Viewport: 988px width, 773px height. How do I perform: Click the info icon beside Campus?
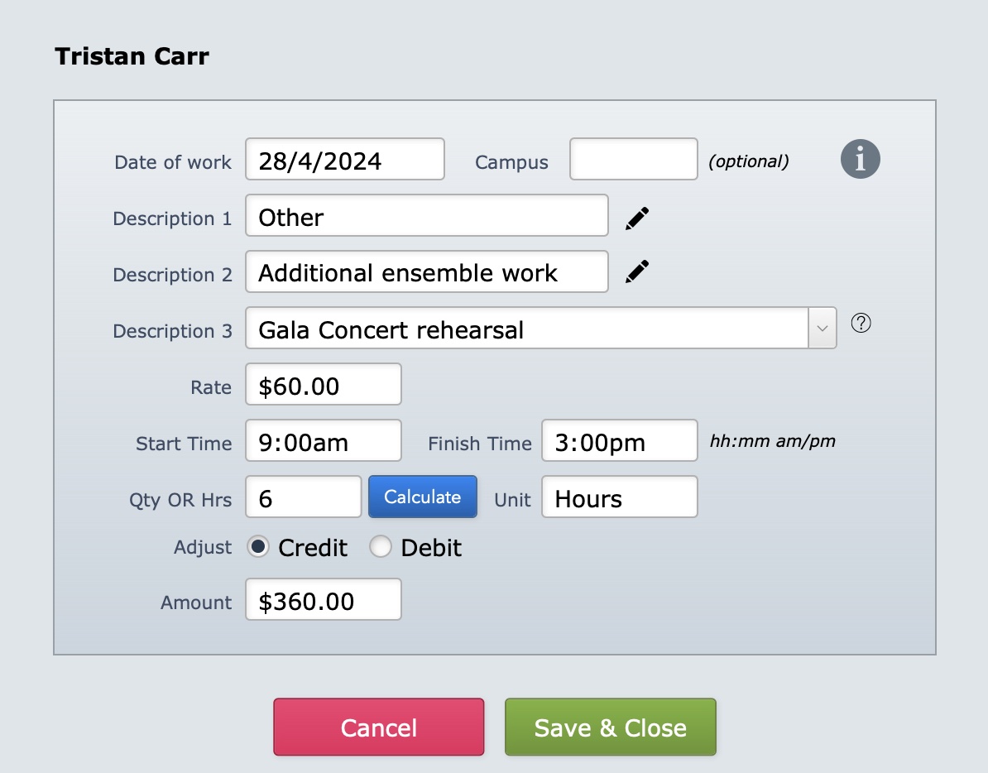(860, 159)
